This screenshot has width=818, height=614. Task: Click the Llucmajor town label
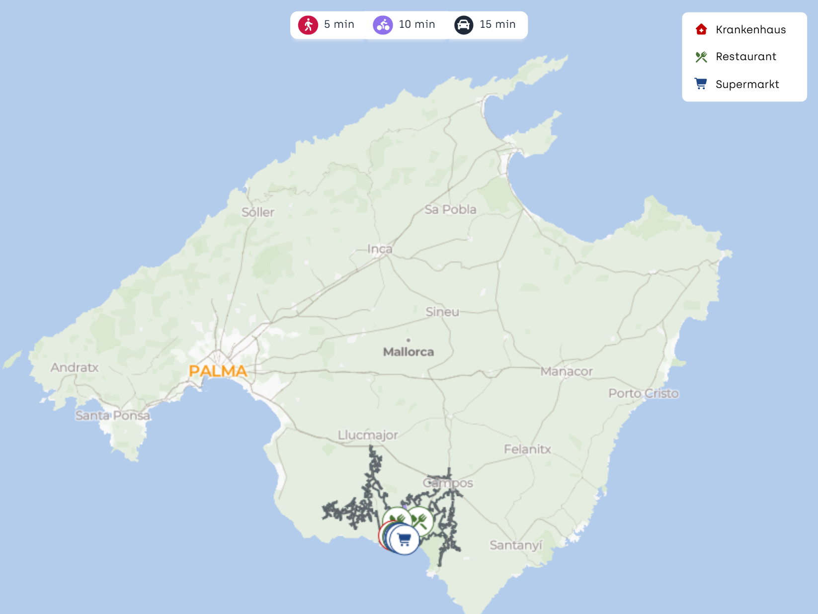pos(368,435)
